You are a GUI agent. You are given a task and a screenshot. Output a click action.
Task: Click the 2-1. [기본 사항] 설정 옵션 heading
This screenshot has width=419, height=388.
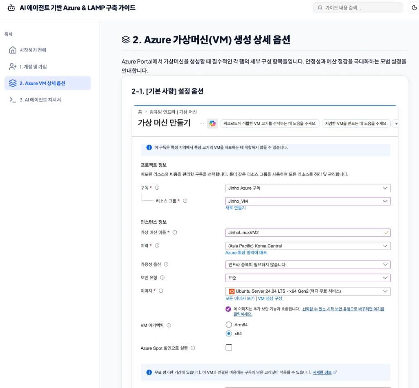tap(167, 91)
